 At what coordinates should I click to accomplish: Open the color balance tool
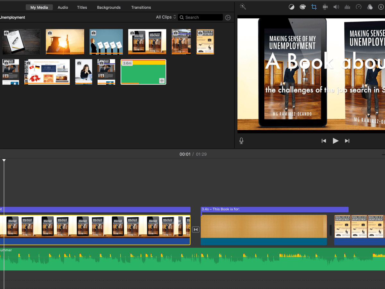(x=291, y=7)
